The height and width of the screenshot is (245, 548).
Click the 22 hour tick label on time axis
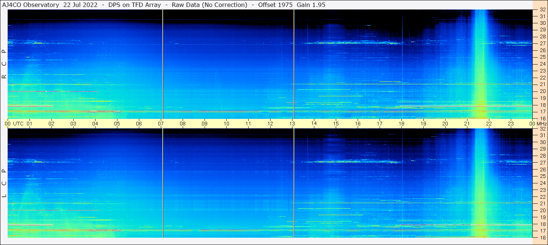point(489,124)
